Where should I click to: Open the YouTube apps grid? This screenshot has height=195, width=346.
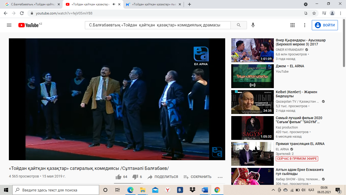293,25
